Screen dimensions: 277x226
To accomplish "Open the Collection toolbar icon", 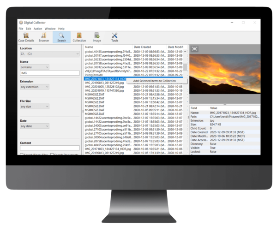I will [x=79, y=37].
